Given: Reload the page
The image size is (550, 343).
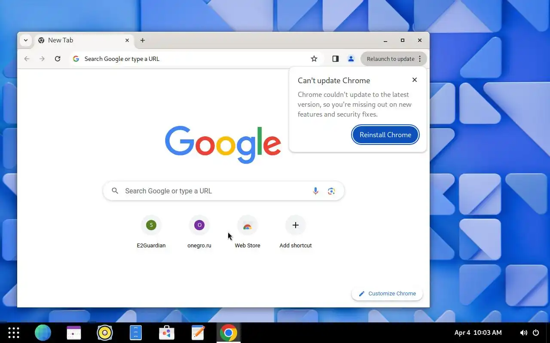Looking at the screenshot, I should tap(58, 59).
